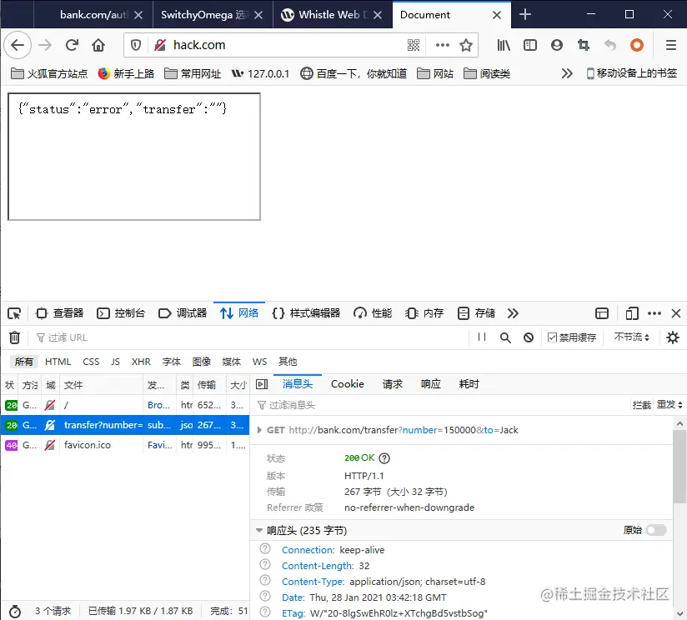Screen dimensions: 687x620
Task: Click the headers panel vertical scrollbar
Action: (679, 467)
